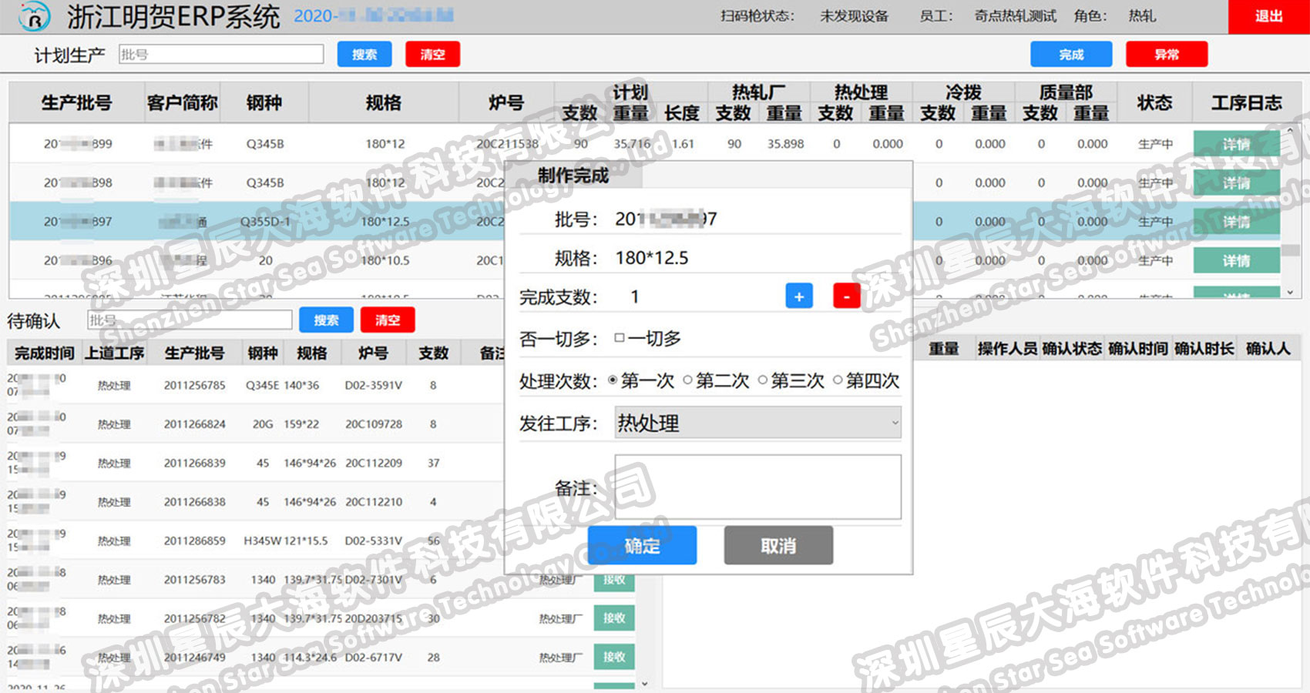1310x693 pixels.
Task: Cancel the dialog with 取消
Action: click(x=778, y=546)
